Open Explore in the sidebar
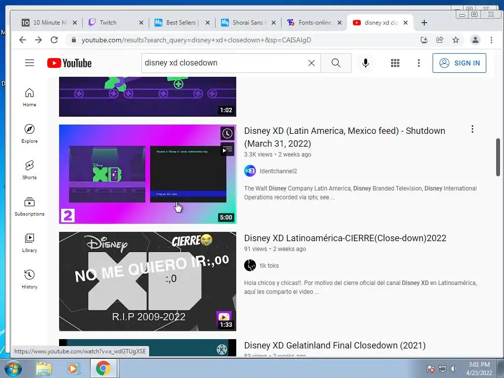This screenshot has width=504, height=378. (30, 134)
